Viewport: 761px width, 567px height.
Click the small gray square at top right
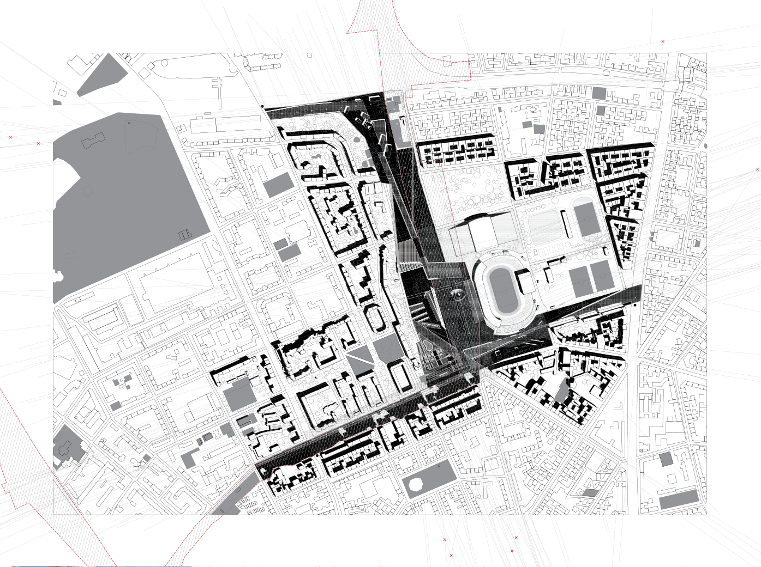pyautogui.click(x=599, y=93)
